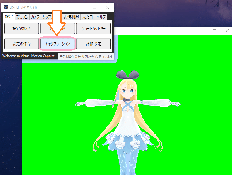The image size is (232, 175).
Task: Click the 設定の保存 button
Action: [22, 44]
